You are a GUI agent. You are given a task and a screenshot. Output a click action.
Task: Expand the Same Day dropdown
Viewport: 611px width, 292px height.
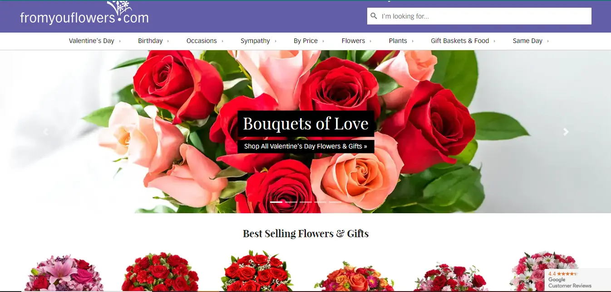click(x=531, y=41)
